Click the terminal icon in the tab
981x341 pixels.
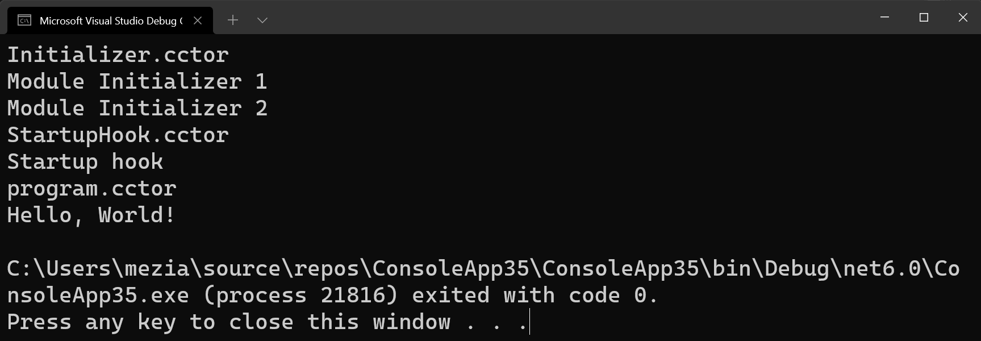24,20
